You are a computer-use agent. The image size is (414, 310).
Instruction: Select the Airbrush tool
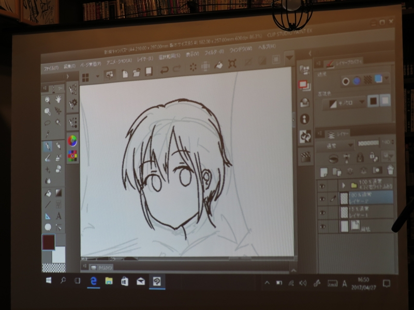coord(58,158)
